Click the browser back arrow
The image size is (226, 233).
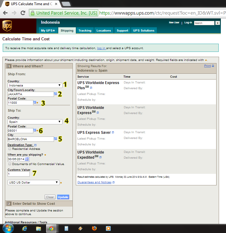tap(5, 13)
